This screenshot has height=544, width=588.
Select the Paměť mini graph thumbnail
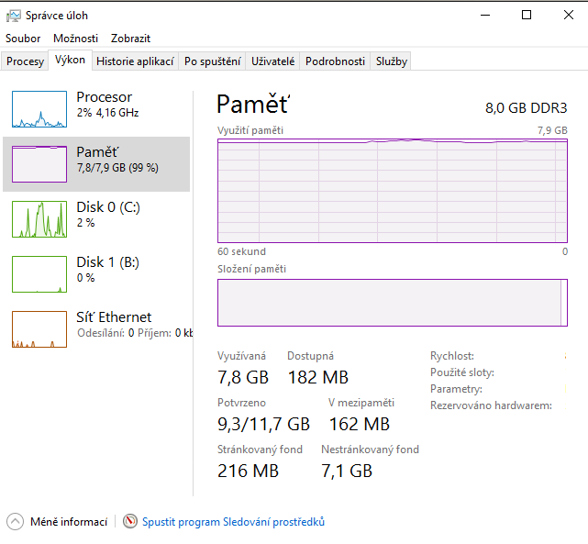39,164
